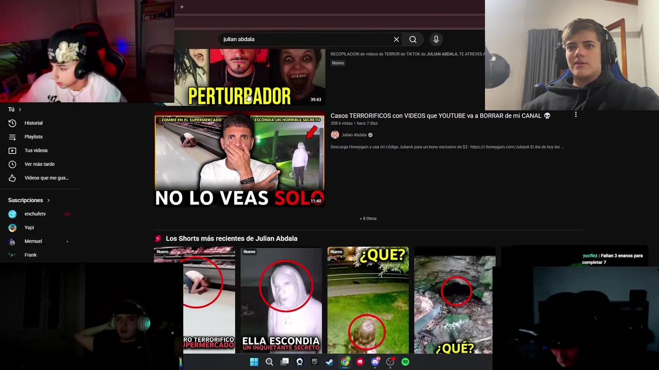Click the Yapi channel avatar
The width and height of the screenshot is (659, 370).
pos(12,228)
